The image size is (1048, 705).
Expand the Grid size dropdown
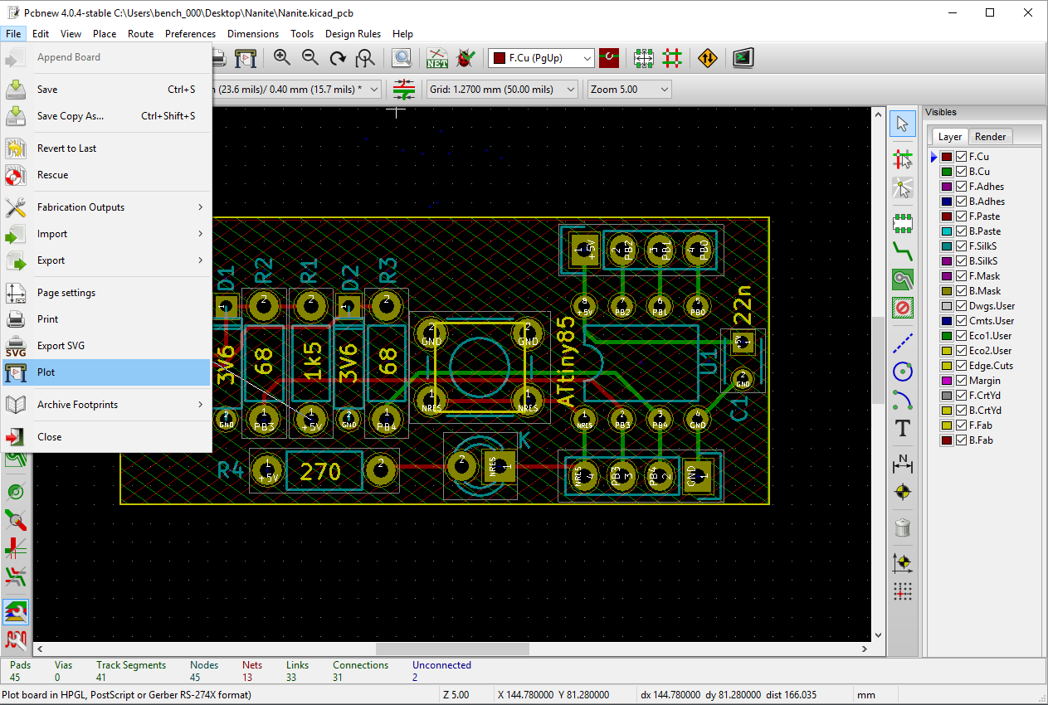pos(502,90)
